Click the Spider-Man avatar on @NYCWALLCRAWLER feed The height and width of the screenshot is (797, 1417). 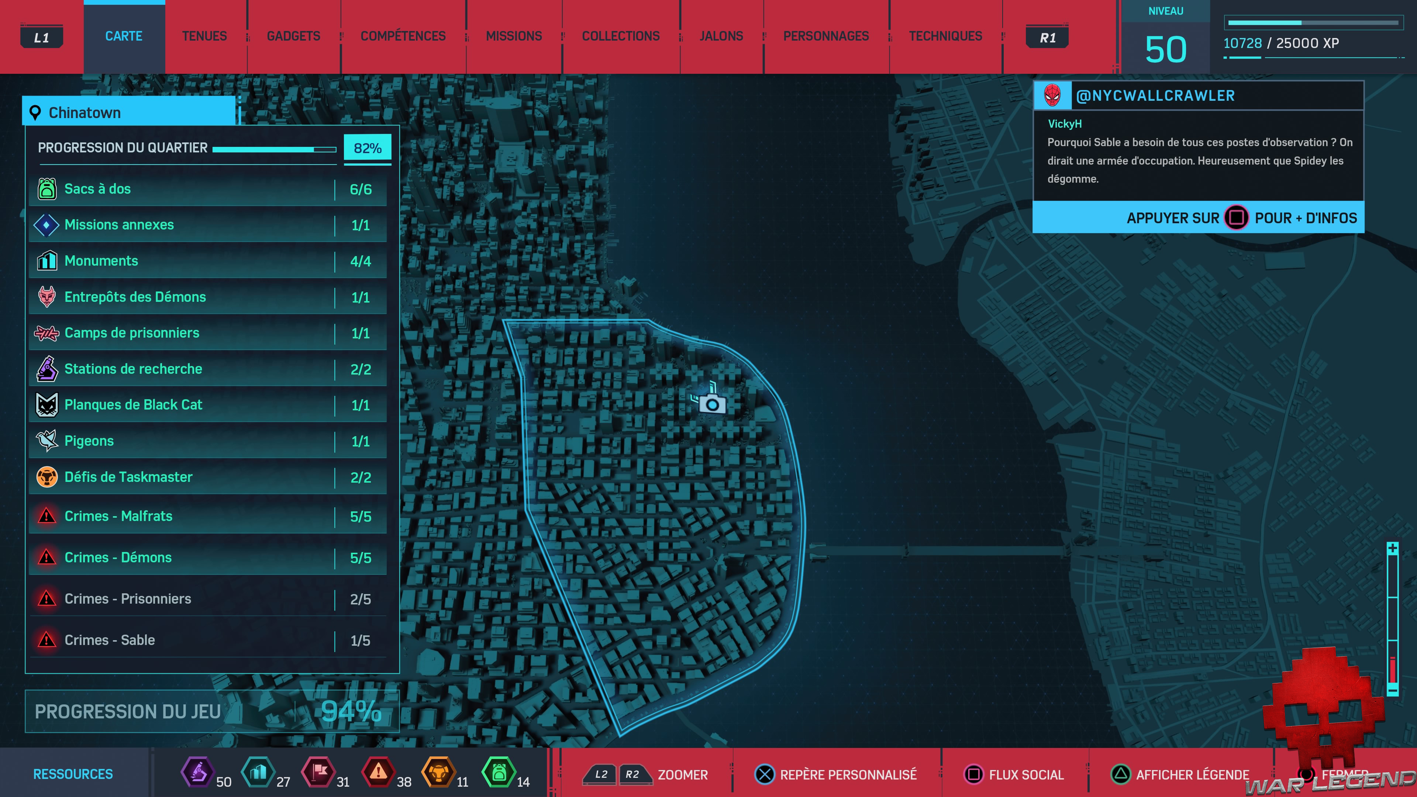1052,95
